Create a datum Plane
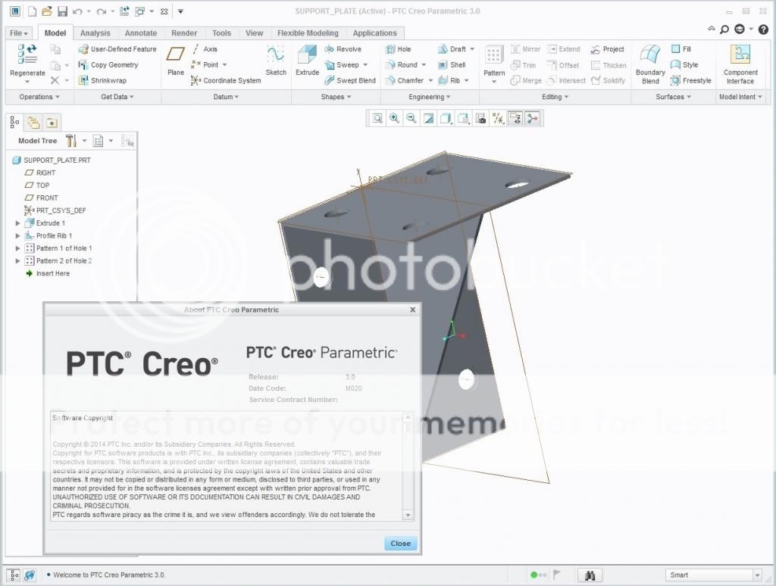The image size is (776, 586). pos(176,58)
